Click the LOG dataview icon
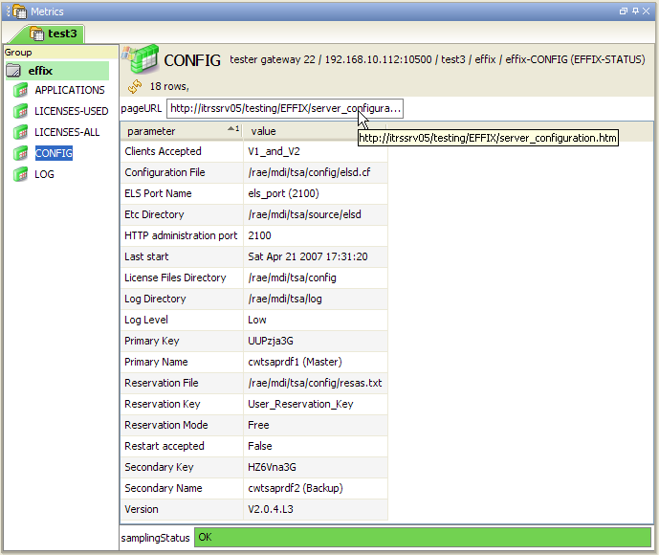Viewport: 659px width, 555px height. click(x=21, y=175)
